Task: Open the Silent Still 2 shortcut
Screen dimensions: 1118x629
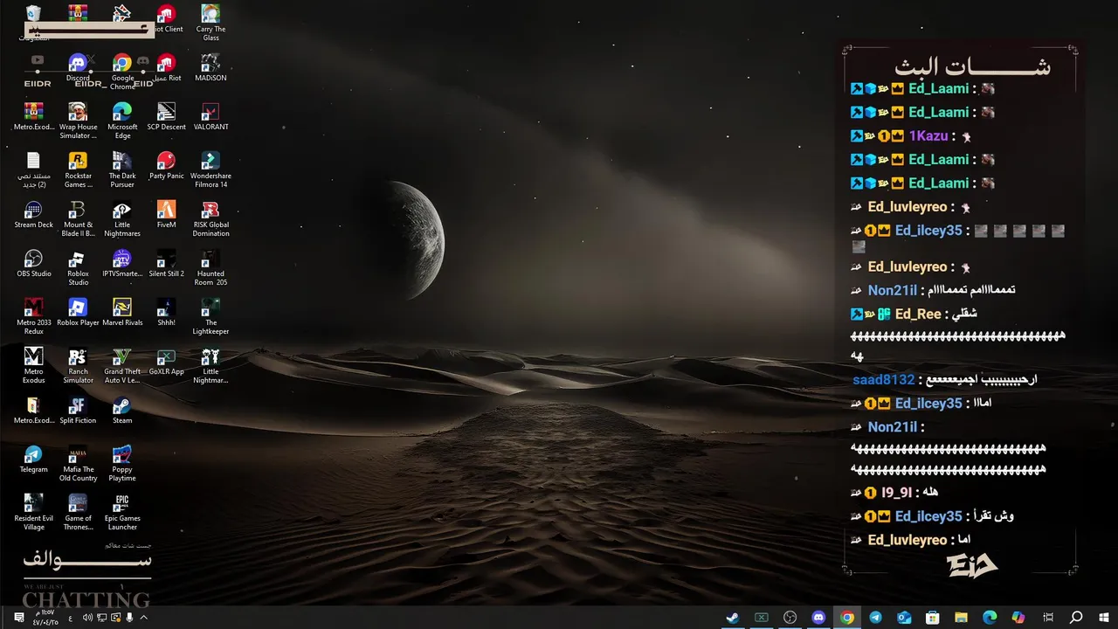Action: pyautogui.click(x=166, y=263)
